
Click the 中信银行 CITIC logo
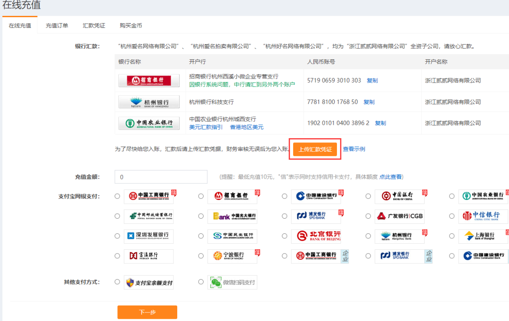pyautogui.click(x=484, y=216)
